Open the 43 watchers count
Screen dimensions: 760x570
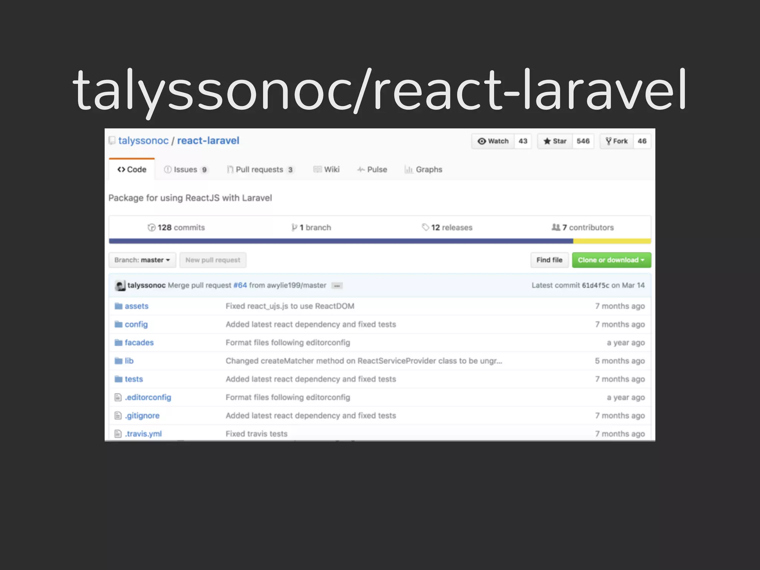coord(523,141)
